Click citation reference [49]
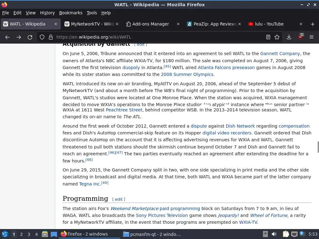Viewport: 319px width, 239px height. click(x=105, y=183)
